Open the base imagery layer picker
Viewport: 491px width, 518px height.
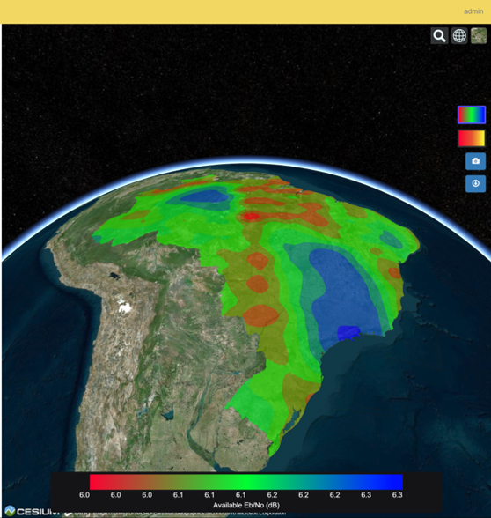[x=479, y=35]
